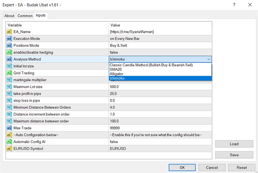Click the Grid Trading boolean icon
Screen dimensions: 258x173
click(x=9, y=73)
